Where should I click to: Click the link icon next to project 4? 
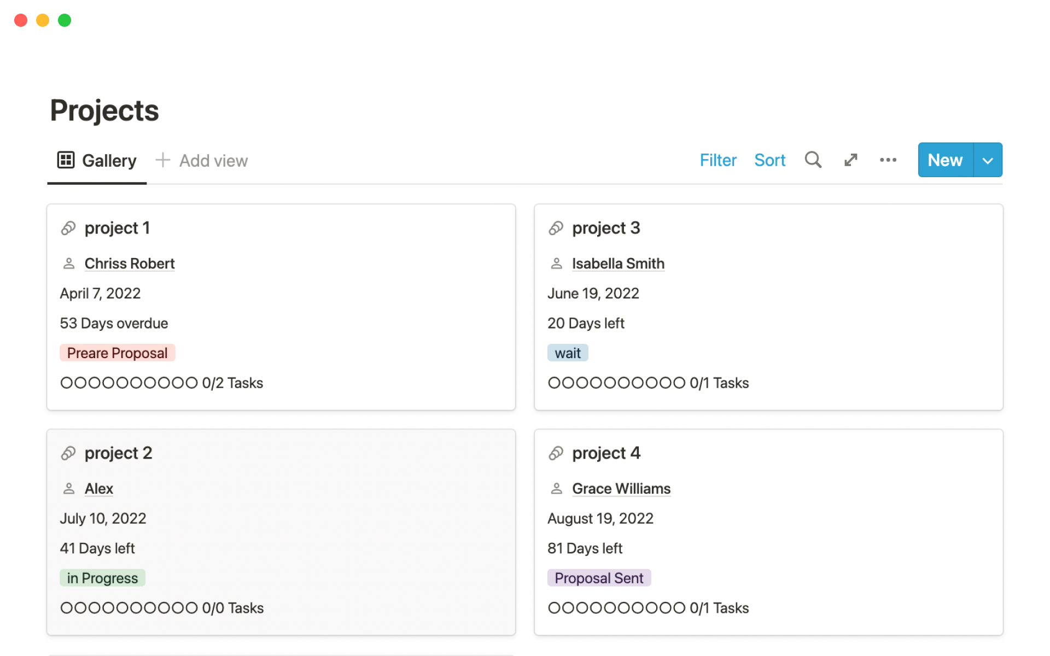(556, 453)
